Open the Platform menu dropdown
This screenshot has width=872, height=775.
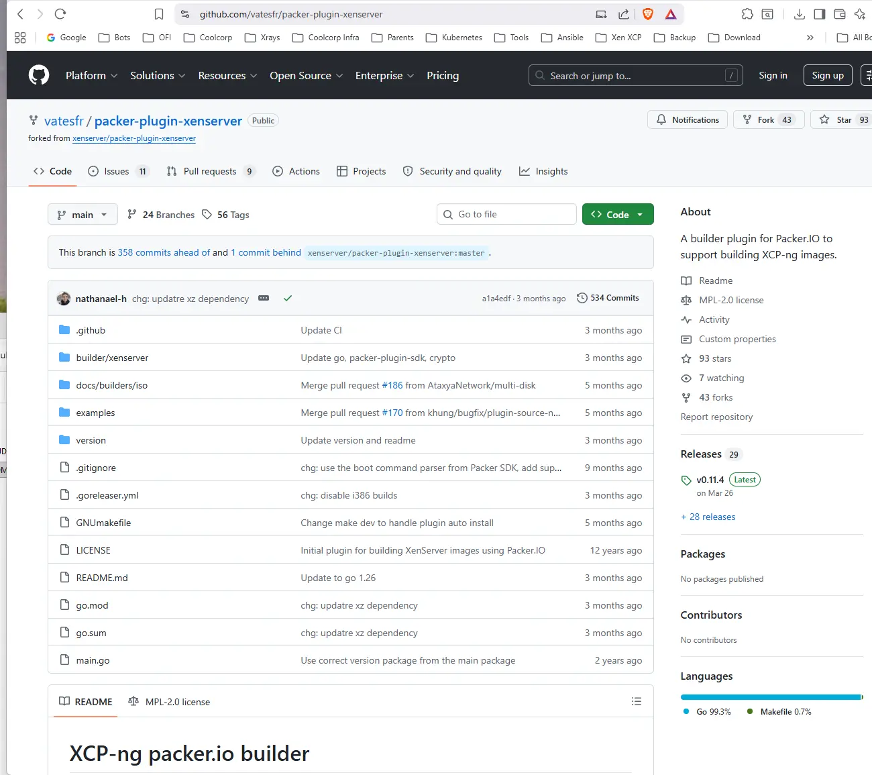tap(91, 75)
